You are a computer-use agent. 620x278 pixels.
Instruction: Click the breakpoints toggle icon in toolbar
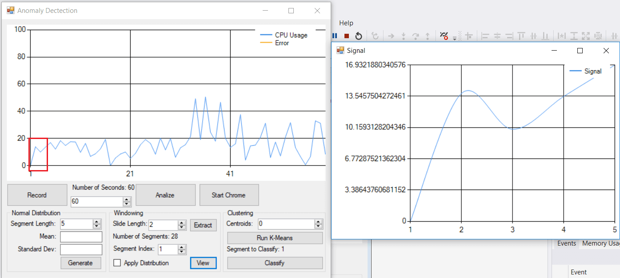coord(444,36)
